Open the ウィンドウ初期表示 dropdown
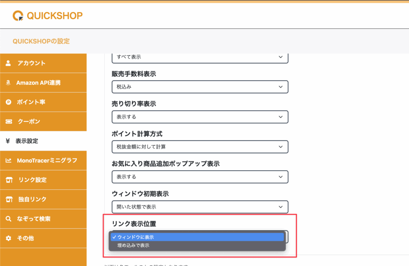409x266 pixels. click(200, 207)
